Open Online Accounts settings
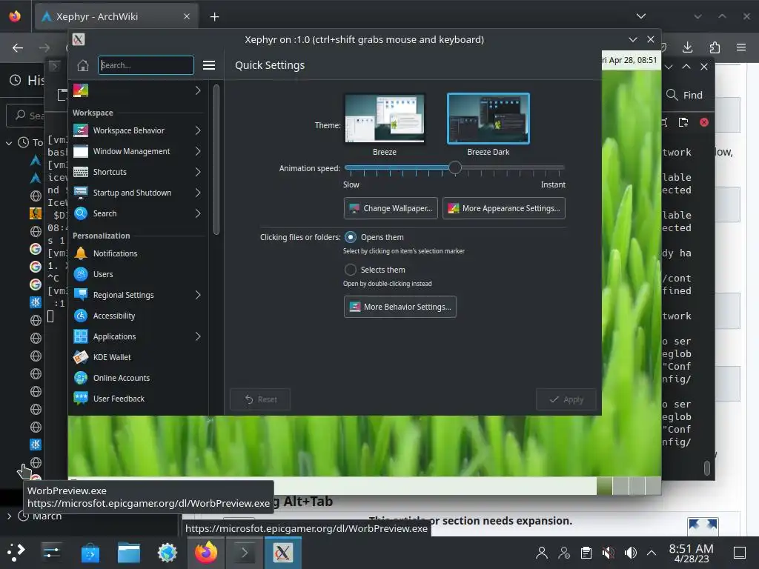The width and height of the screenshot is (759, 569). tap(137, 379)
